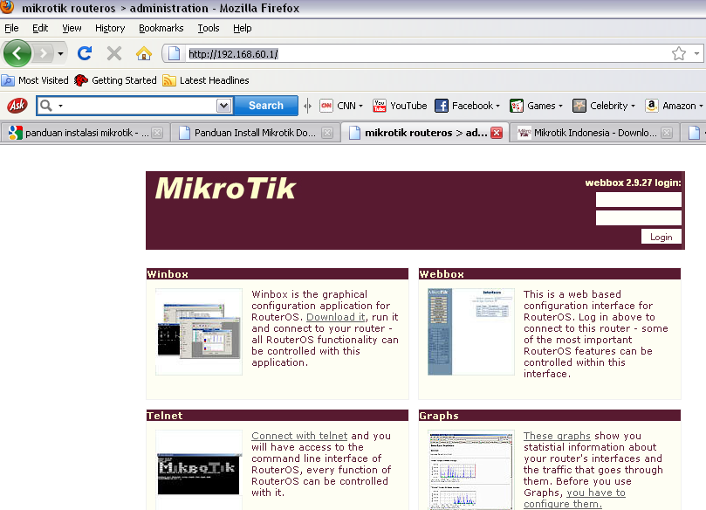Click the Amazon toolbar icon
Image resolution: width=706 pixels, height=510 pixels.
[x=652, y=106]
